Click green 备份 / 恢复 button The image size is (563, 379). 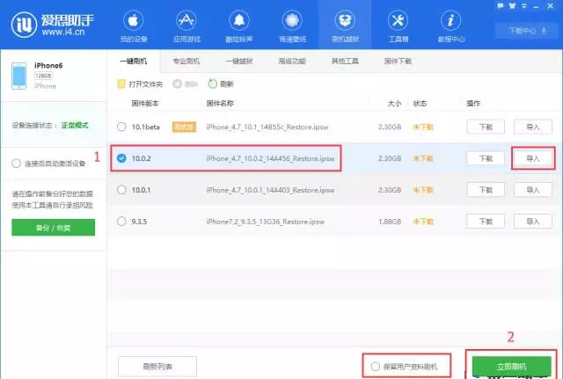53,227
